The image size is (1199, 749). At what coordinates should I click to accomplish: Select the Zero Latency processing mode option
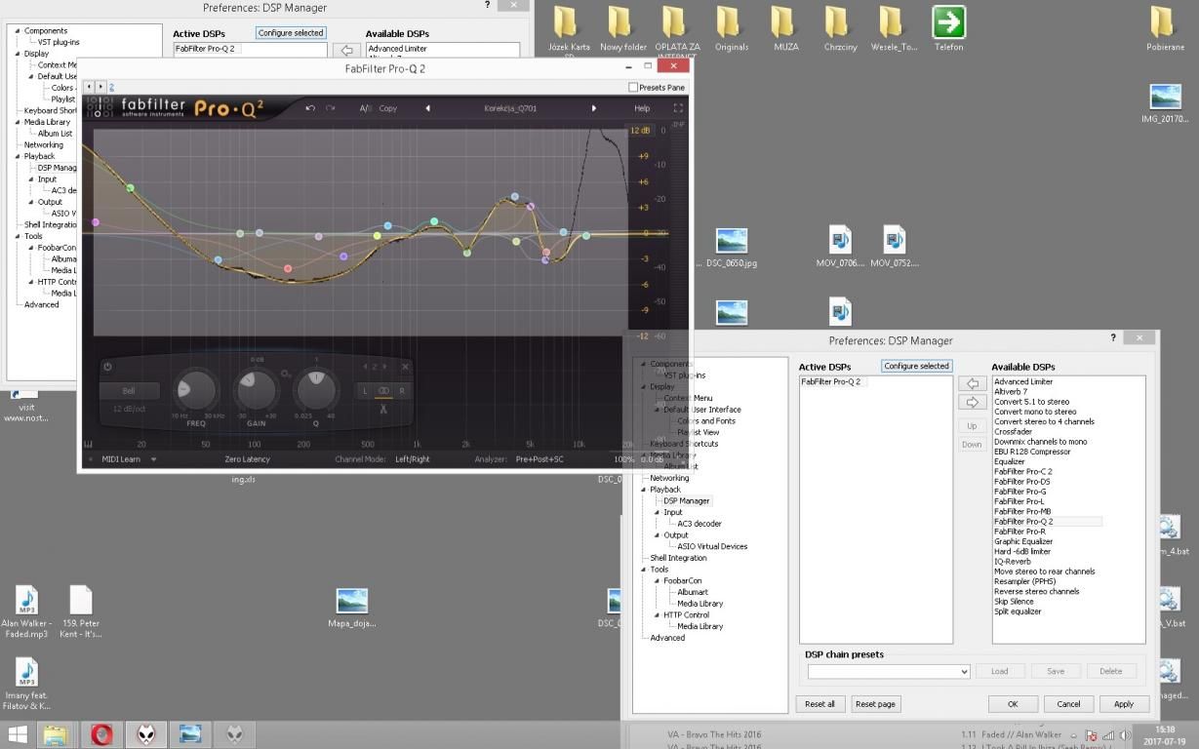tap(247, 459)
